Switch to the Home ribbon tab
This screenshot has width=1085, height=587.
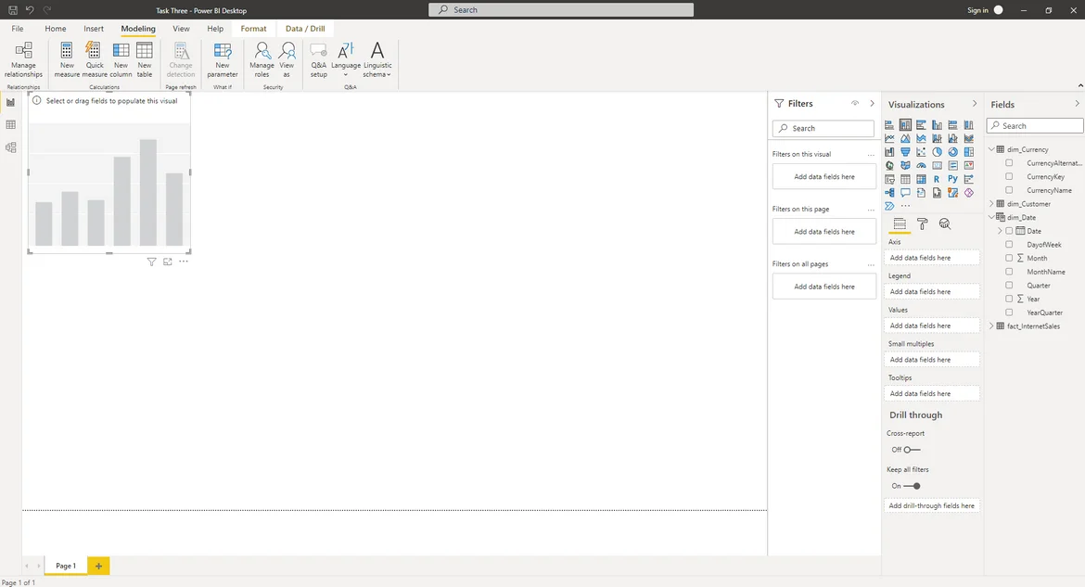tap(56, 29)
